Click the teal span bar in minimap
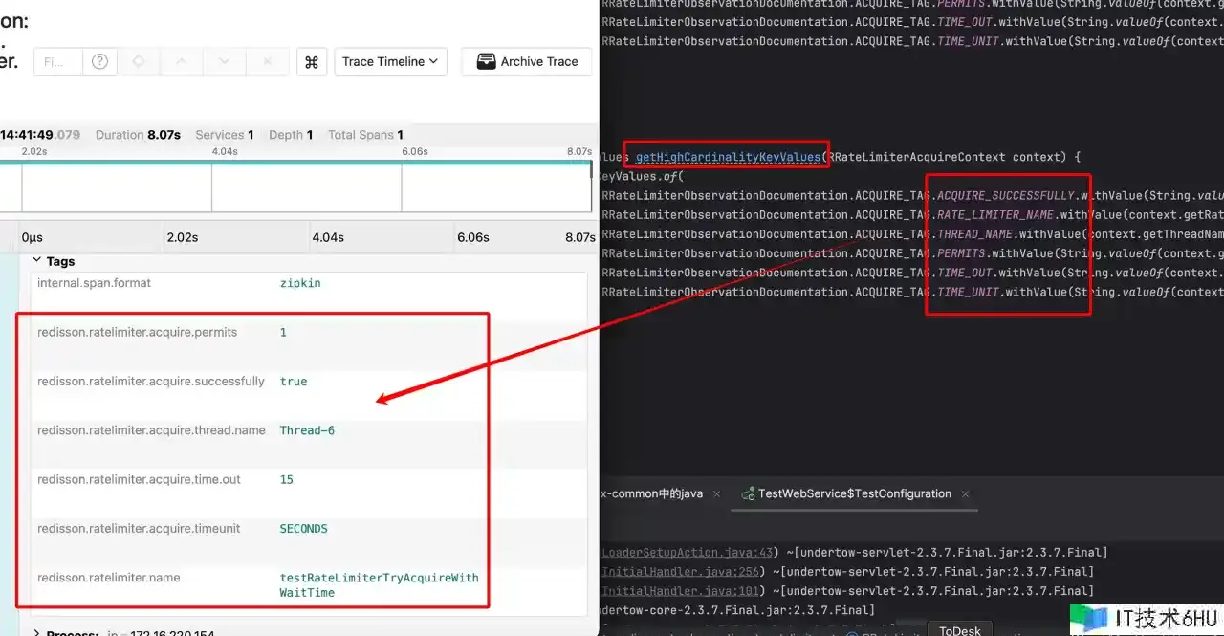The width and height of the screenshot is (1224, 636). click(296, 163)
